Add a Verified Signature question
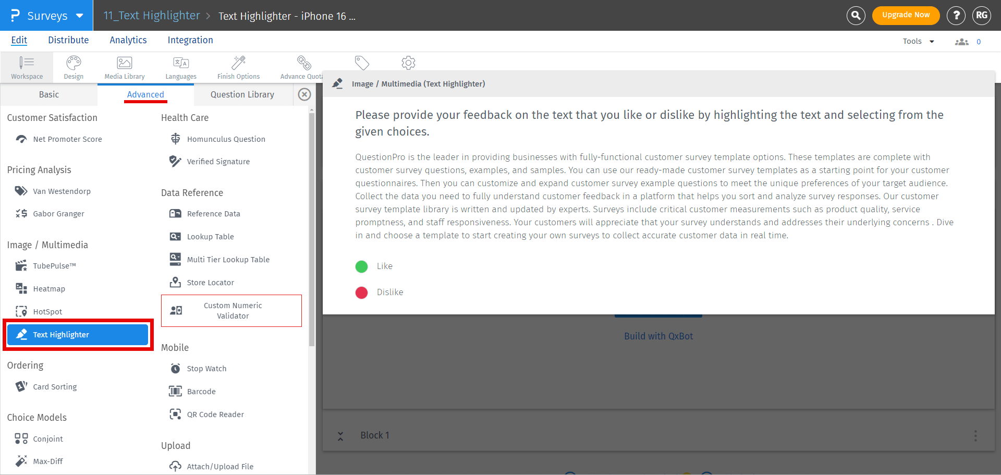1001x475 pixels. (x=209, y=162)
